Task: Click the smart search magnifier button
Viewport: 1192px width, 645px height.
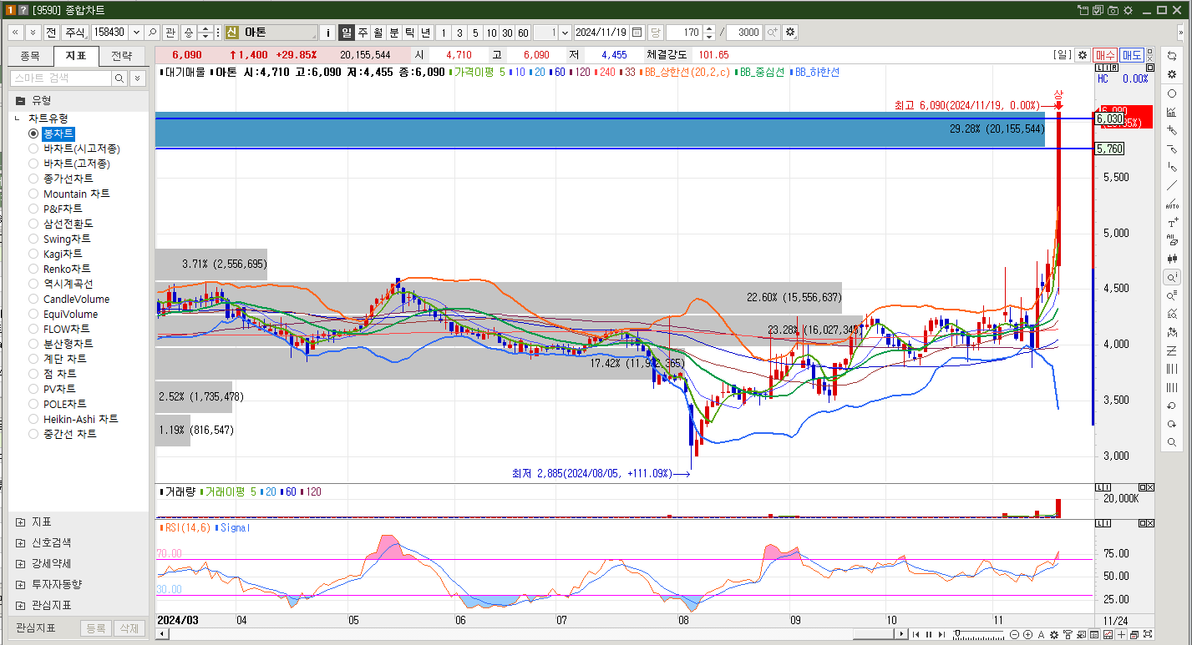Action: click(x=119, y=78)
